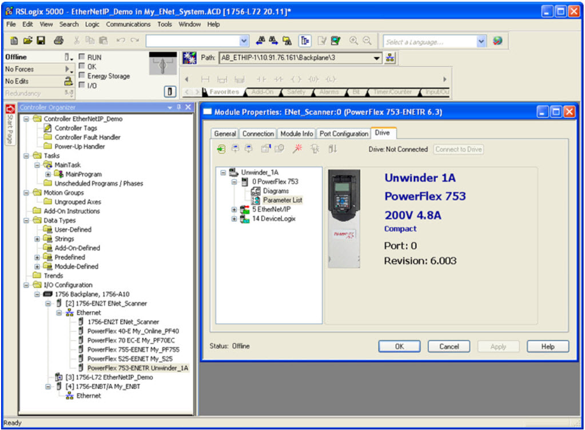The width and height of the screenshot is (585, 430).
Task: Click the New file toolbar icon
Action: point(14,41)
